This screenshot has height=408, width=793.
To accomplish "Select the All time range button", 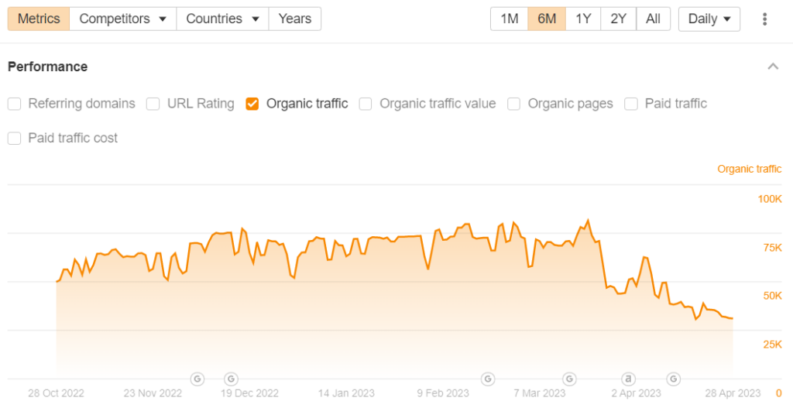I will pyautogui.click(x=653, y=19).
